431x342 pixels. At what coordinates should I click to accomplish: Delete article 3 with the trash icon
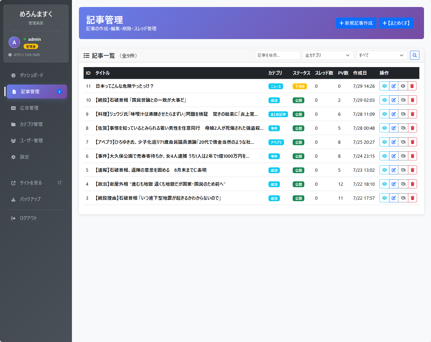click(x=412, y=198)
